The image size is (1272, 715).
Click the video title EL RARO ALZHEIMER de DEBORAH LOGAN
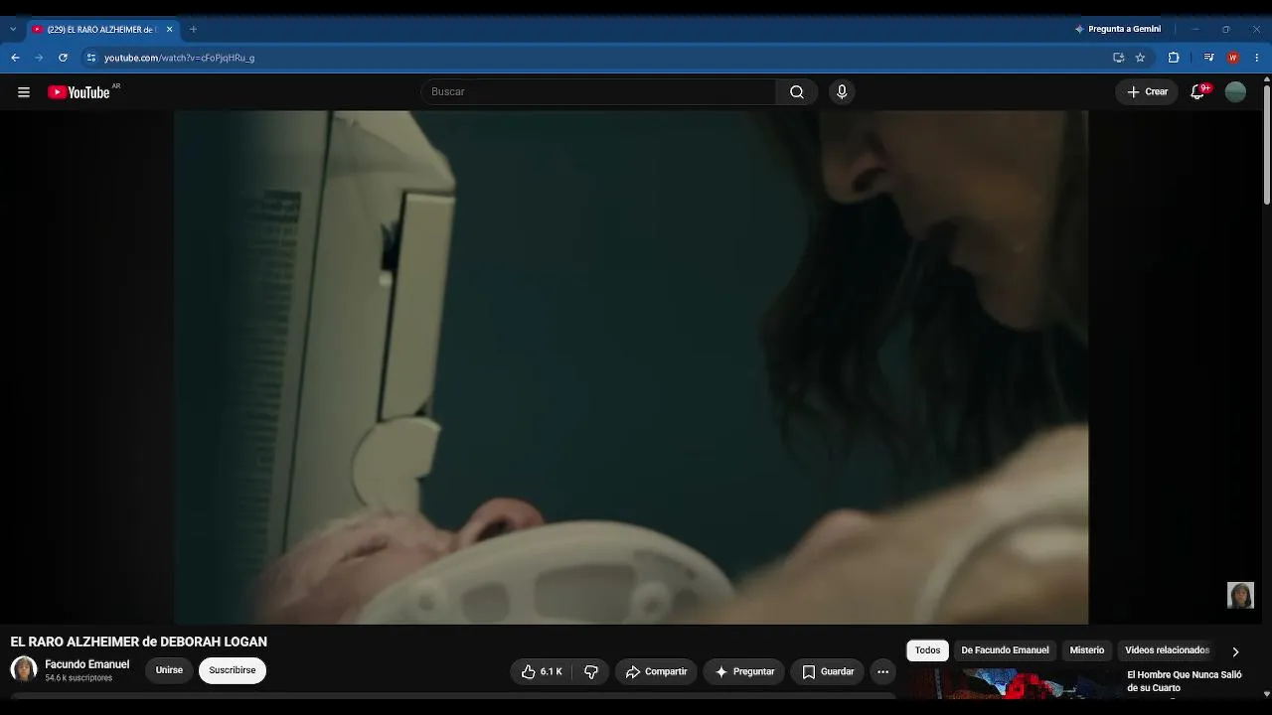[x=139, y=643]
